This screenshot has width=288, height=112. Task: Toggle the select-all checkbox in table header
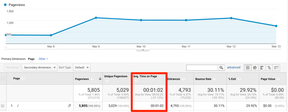tap(3, 78)
